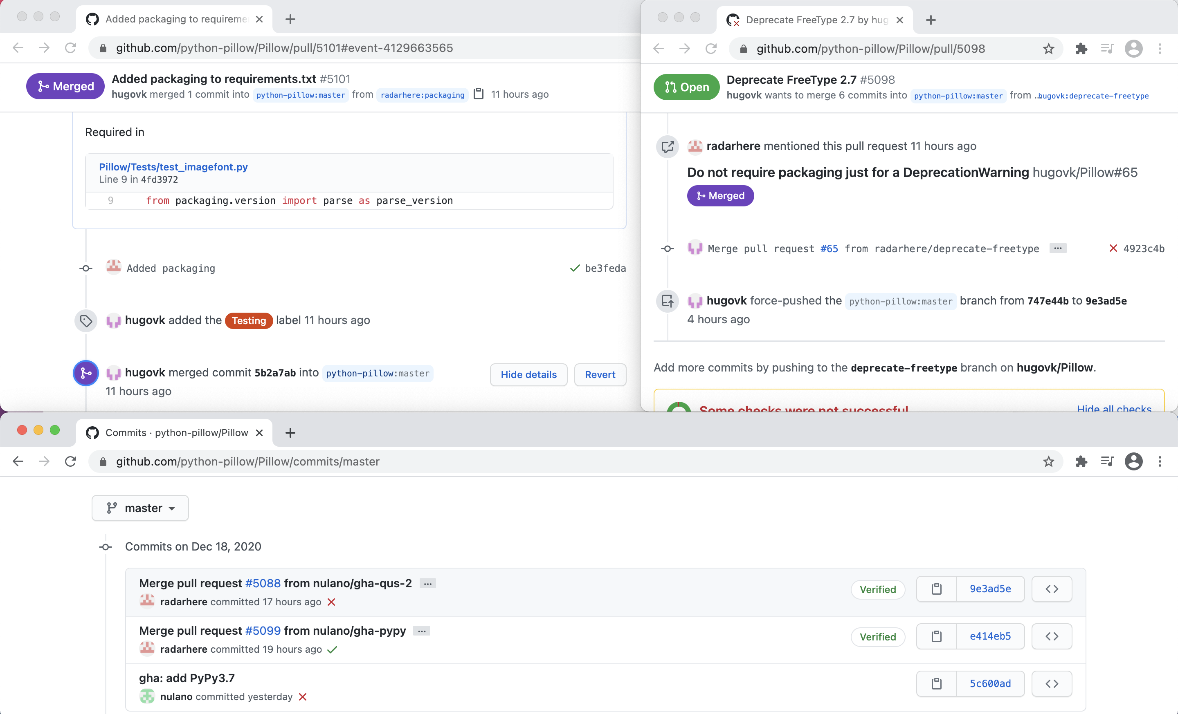Select the Commits · python-pillow/Pillow tab
This screenshot has width=1178, height=714.
tap(175, 433)
